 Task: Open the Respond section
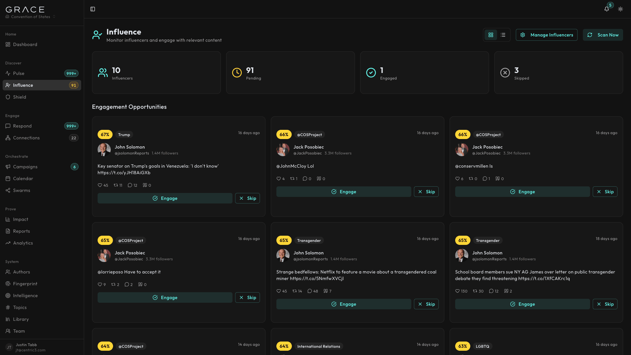click(x=23, y=126)
